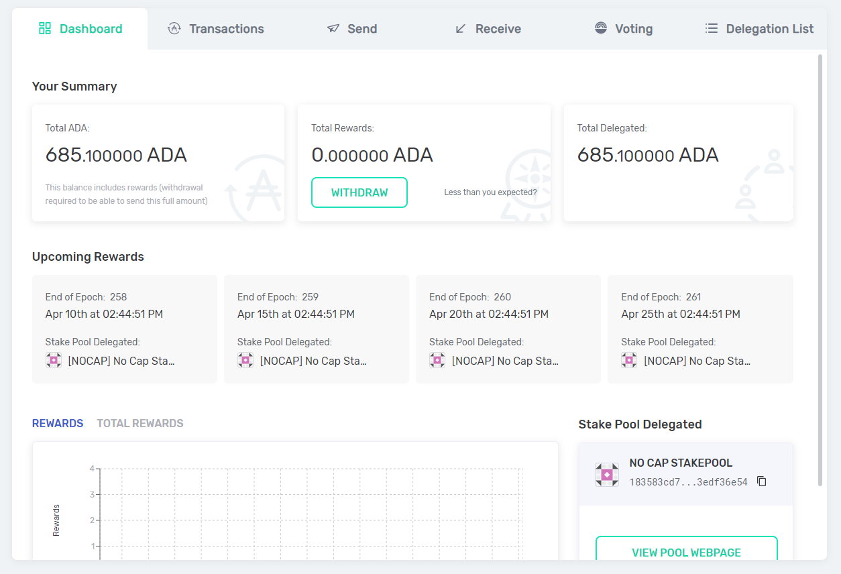Click the vertical page scrollbar

click(x=820, y=270)
